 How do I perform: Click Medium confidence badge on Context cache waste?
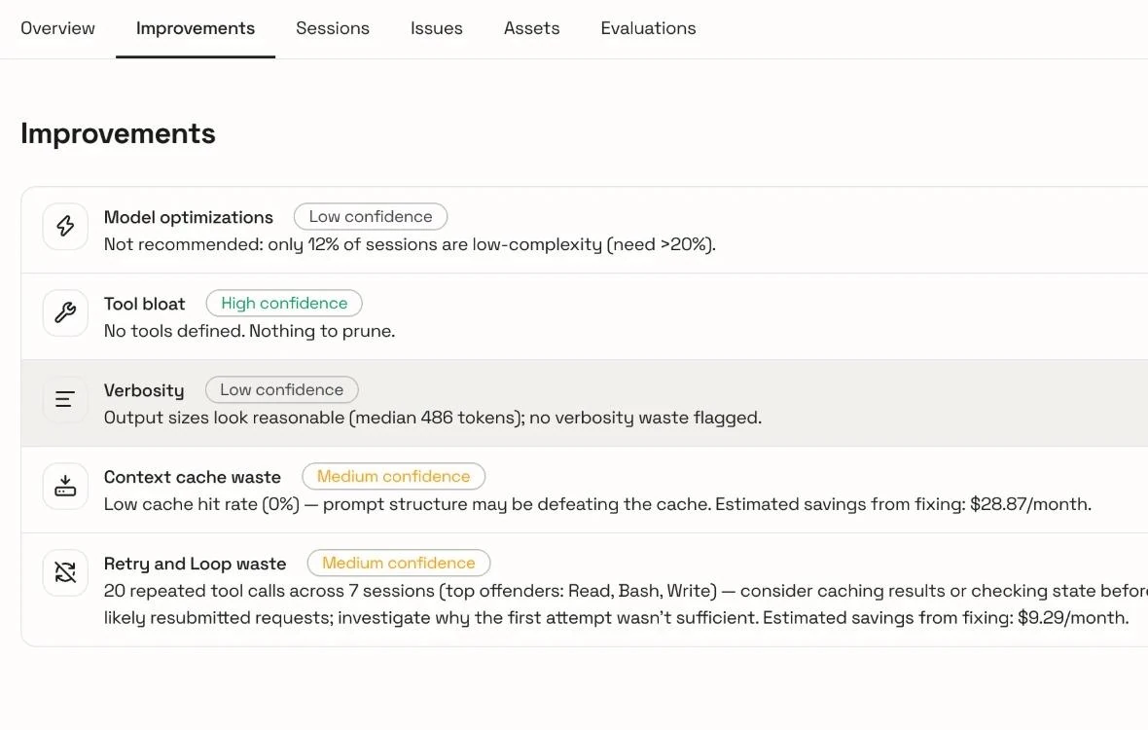[393, 477]
